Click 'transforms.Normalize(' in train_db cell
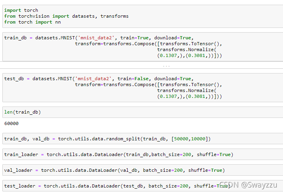Viewport: 283px width, 193px height. coord(187,50)
